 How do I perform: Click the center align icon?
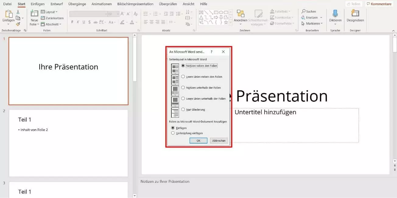[x=152, y=22]
